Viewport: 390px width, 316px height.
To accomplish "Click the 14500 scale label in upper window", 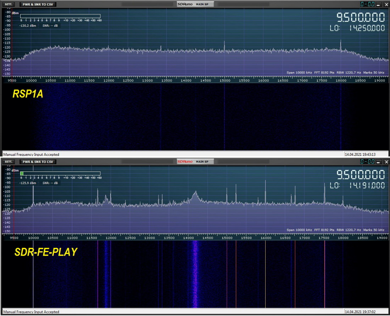I will click(x=206, y=81).
